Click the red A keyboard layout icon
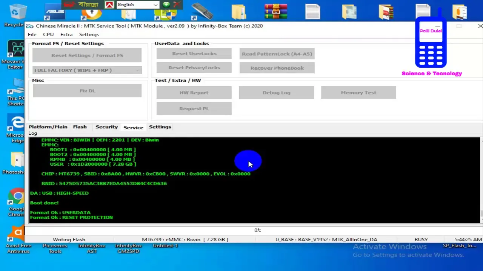This screenshot has width=483, height=271. tap(109, 5)
